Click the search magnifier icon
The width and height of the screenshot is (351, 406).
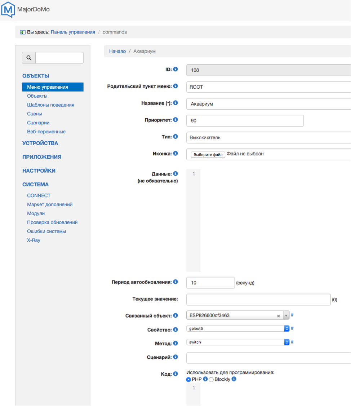click(29, 58)
